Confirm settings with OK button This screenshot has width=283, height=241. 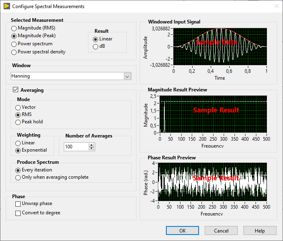(x=182, y=230)
